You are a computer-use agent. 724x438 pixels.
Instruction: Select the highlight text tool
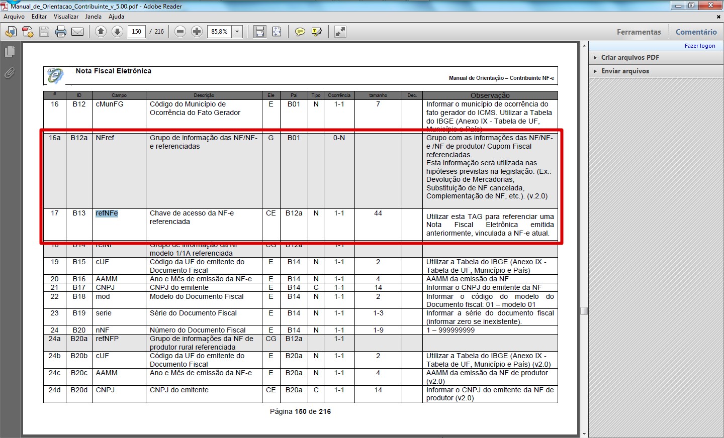click(x=317, y=32)
